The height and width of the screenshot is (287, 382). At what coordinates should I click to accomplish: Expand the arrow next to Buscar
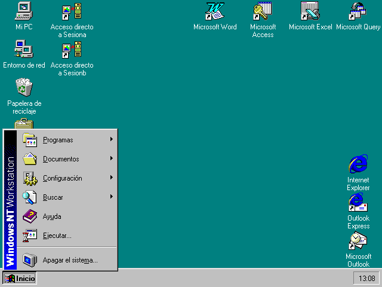112,197
